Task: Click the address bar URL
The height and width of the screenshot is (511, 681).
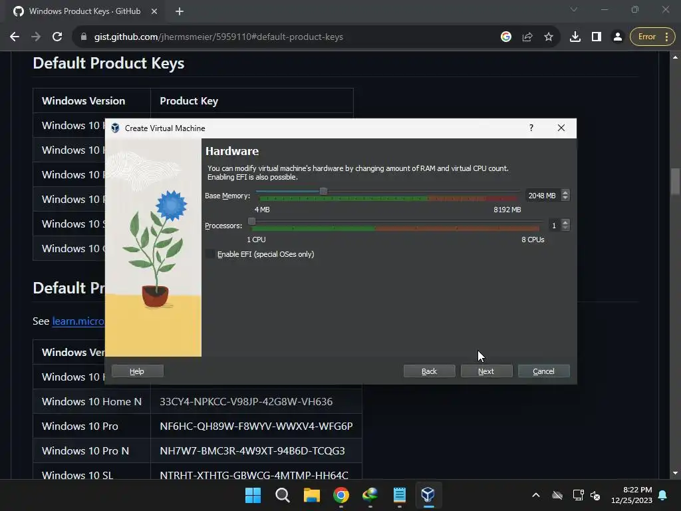Action: (218, 37)
